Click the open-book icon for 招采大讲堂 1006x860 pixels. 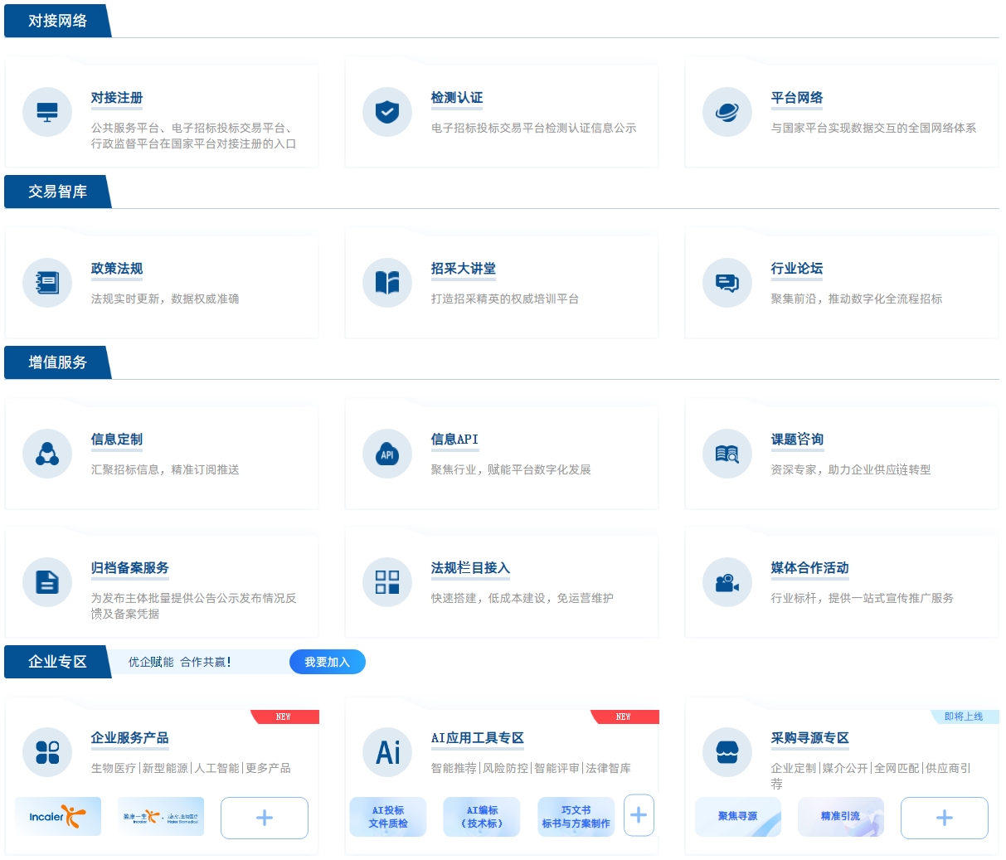387,283
